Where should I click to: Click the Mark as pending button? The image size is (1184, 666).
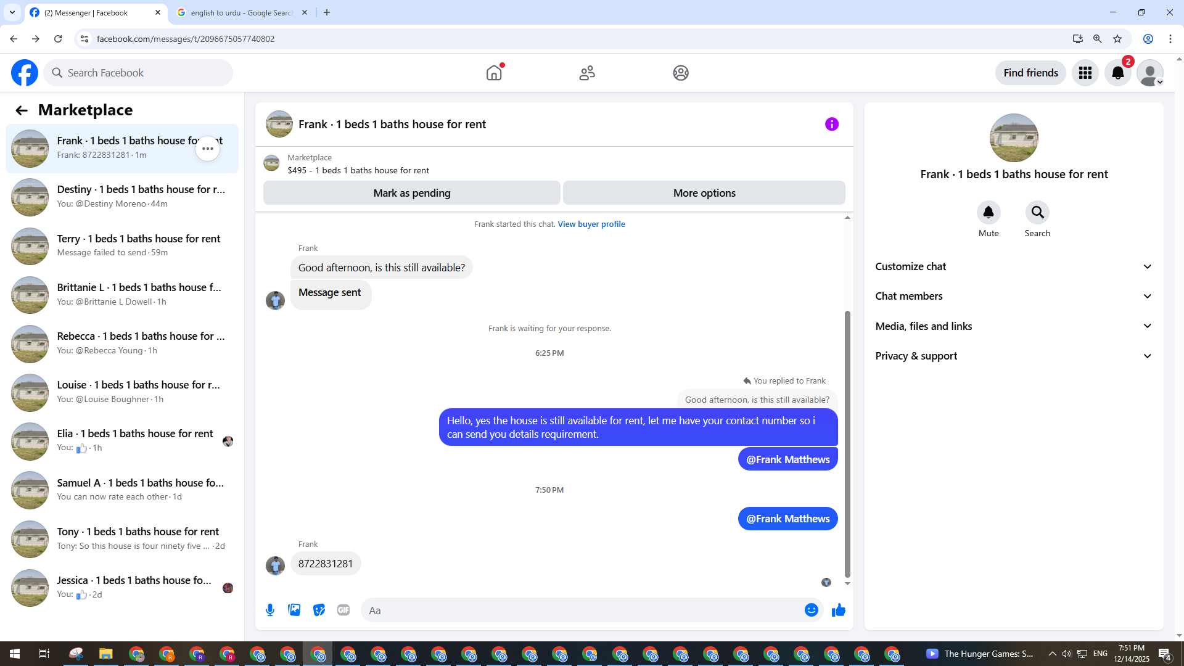(411, 193)
